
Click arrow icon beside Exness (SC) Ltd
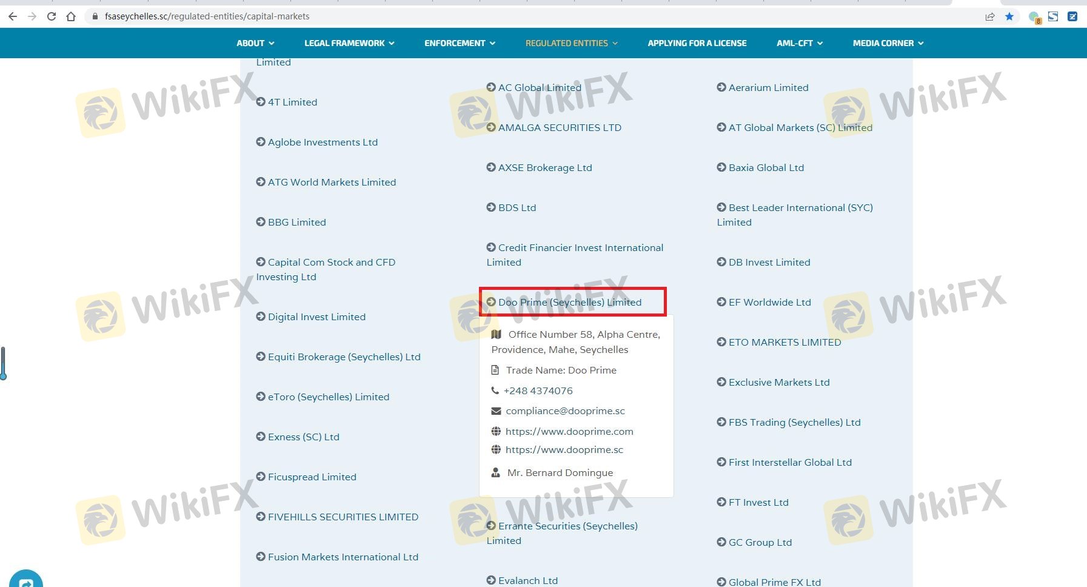(261, 437)
